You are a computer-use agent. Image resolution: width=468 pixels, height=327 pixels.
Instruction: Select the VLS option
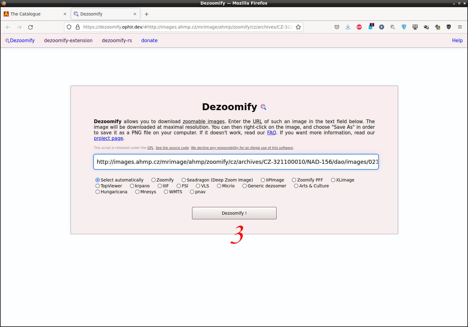click(x=198, y=186)
